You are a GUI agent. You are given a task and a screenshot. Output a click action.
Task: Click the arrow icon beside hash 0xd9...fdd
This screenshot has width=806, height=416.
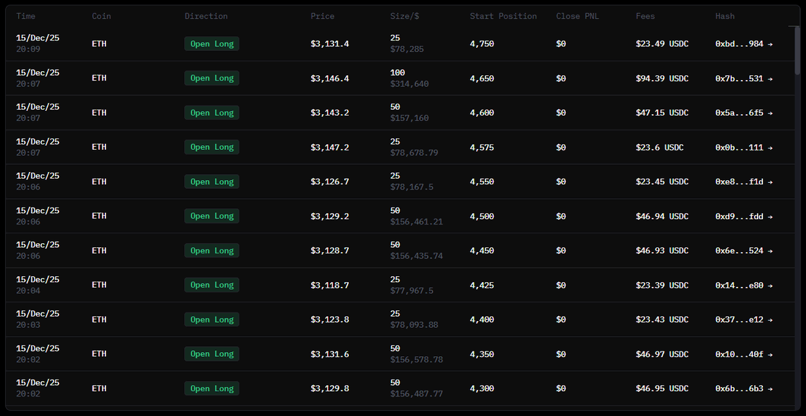[x=770, y=216]
